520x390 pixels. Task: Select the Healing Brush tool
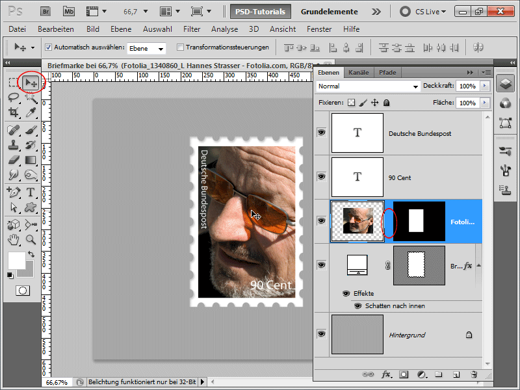click(13, 130)
